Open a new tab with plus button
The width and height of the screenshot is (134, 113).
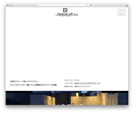(x=127, y=6)
